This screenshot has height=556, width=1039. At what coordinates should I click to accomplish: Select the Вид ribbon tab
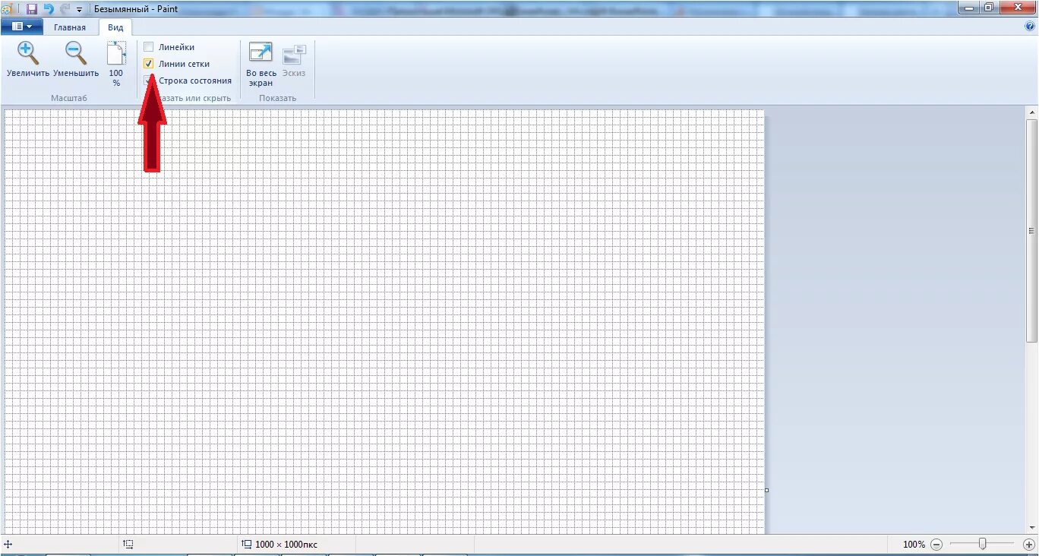[115, 27]
